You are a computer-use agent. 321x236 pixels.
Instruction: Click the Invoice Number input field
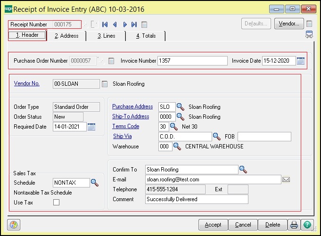[192, 61]
